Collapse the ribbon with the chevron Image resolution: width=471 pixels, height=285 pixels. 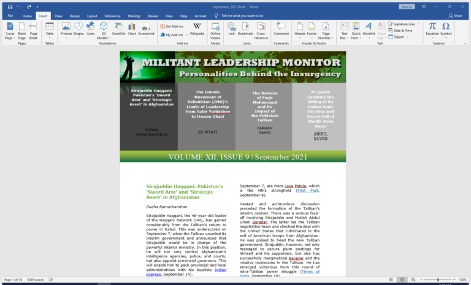465,44
